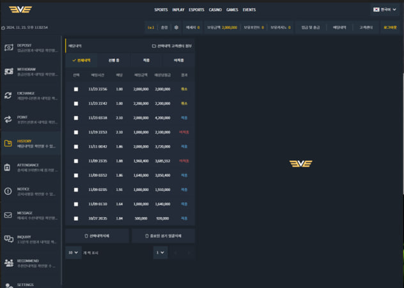Image resolution: width=404 pixels, height=288 pixels.
Task: Click the INQUIRY chat bubbles icon
Action: pyautogui.click(x=8, y=239)
